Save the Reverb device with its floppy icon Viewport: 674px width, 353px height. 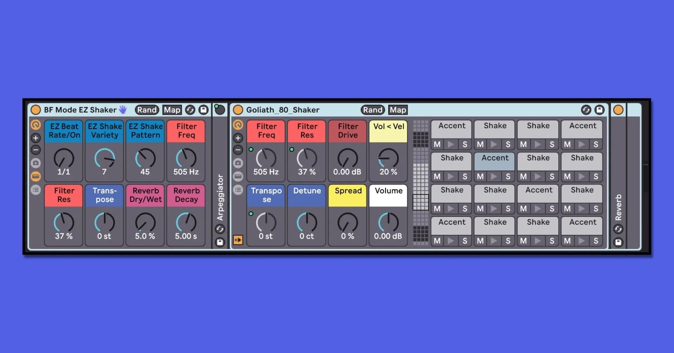pos(619,242)
